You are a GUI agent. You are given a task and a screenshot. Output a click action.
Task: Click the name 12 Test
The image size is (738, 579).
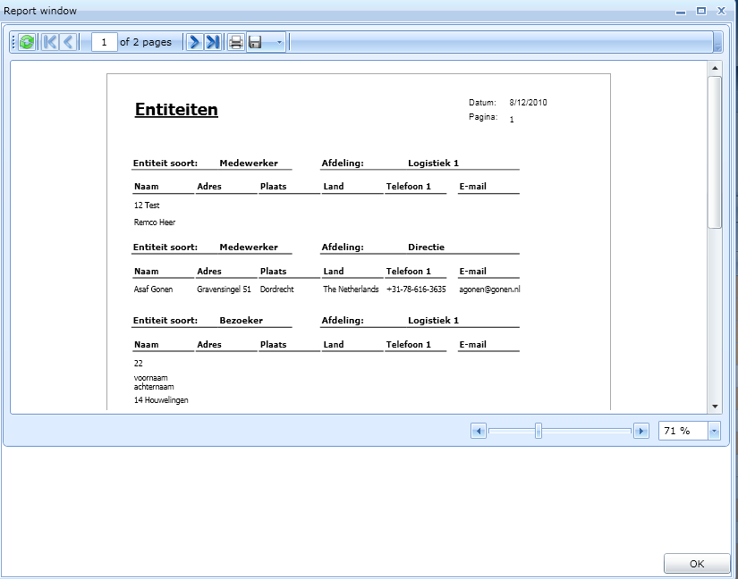click(147, 206)
